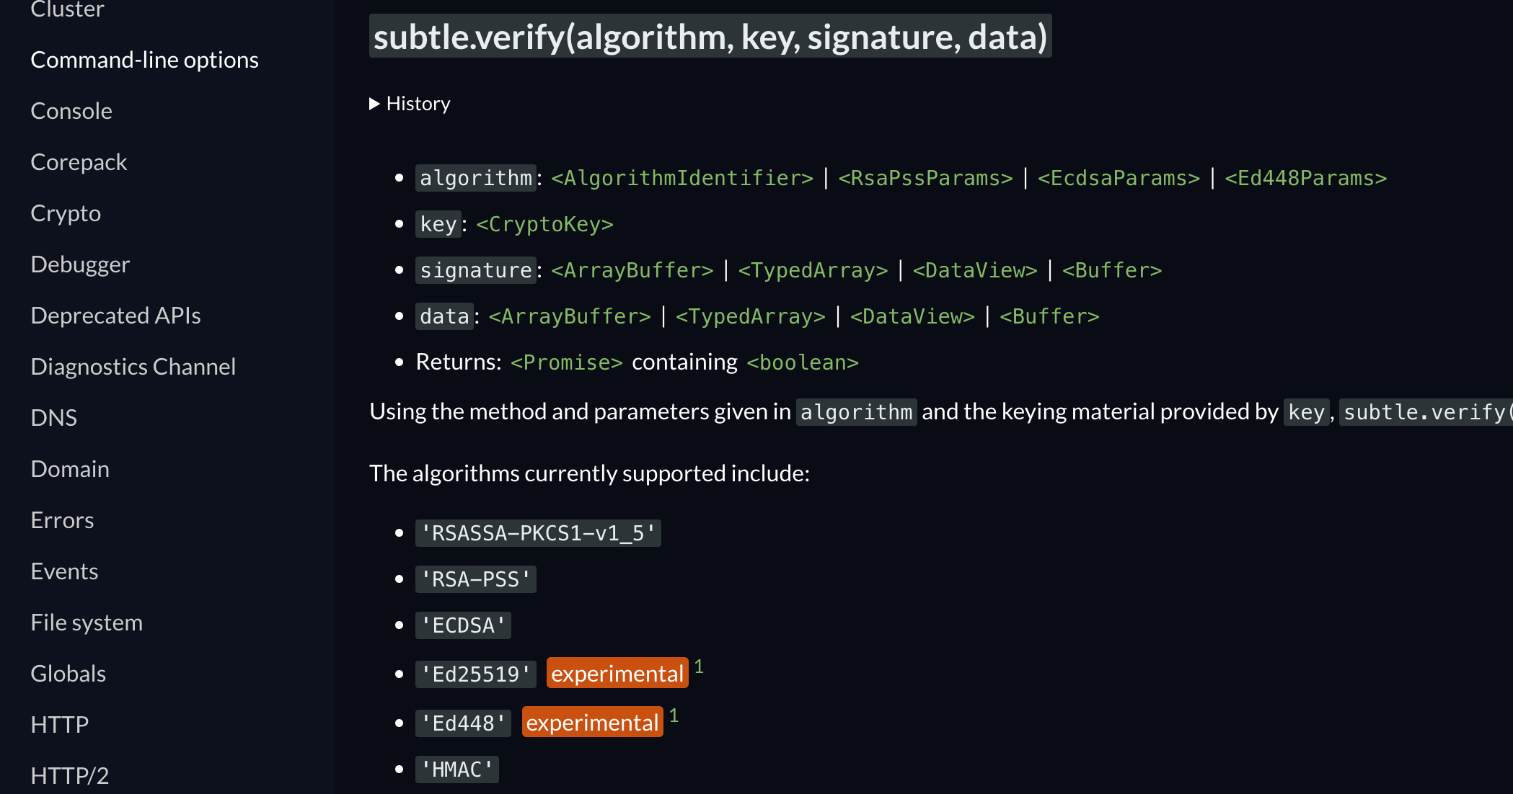1513x794 pixels.
Task: Open the RsaPssParams type link
Action: tap(925, 178)
